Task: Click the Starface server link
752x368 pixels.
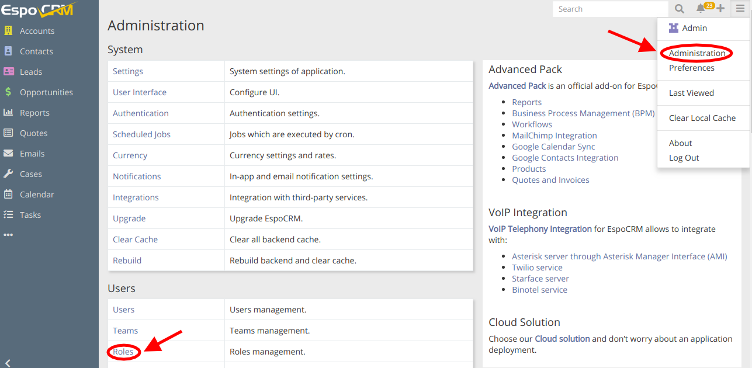Action: [540, 279]
